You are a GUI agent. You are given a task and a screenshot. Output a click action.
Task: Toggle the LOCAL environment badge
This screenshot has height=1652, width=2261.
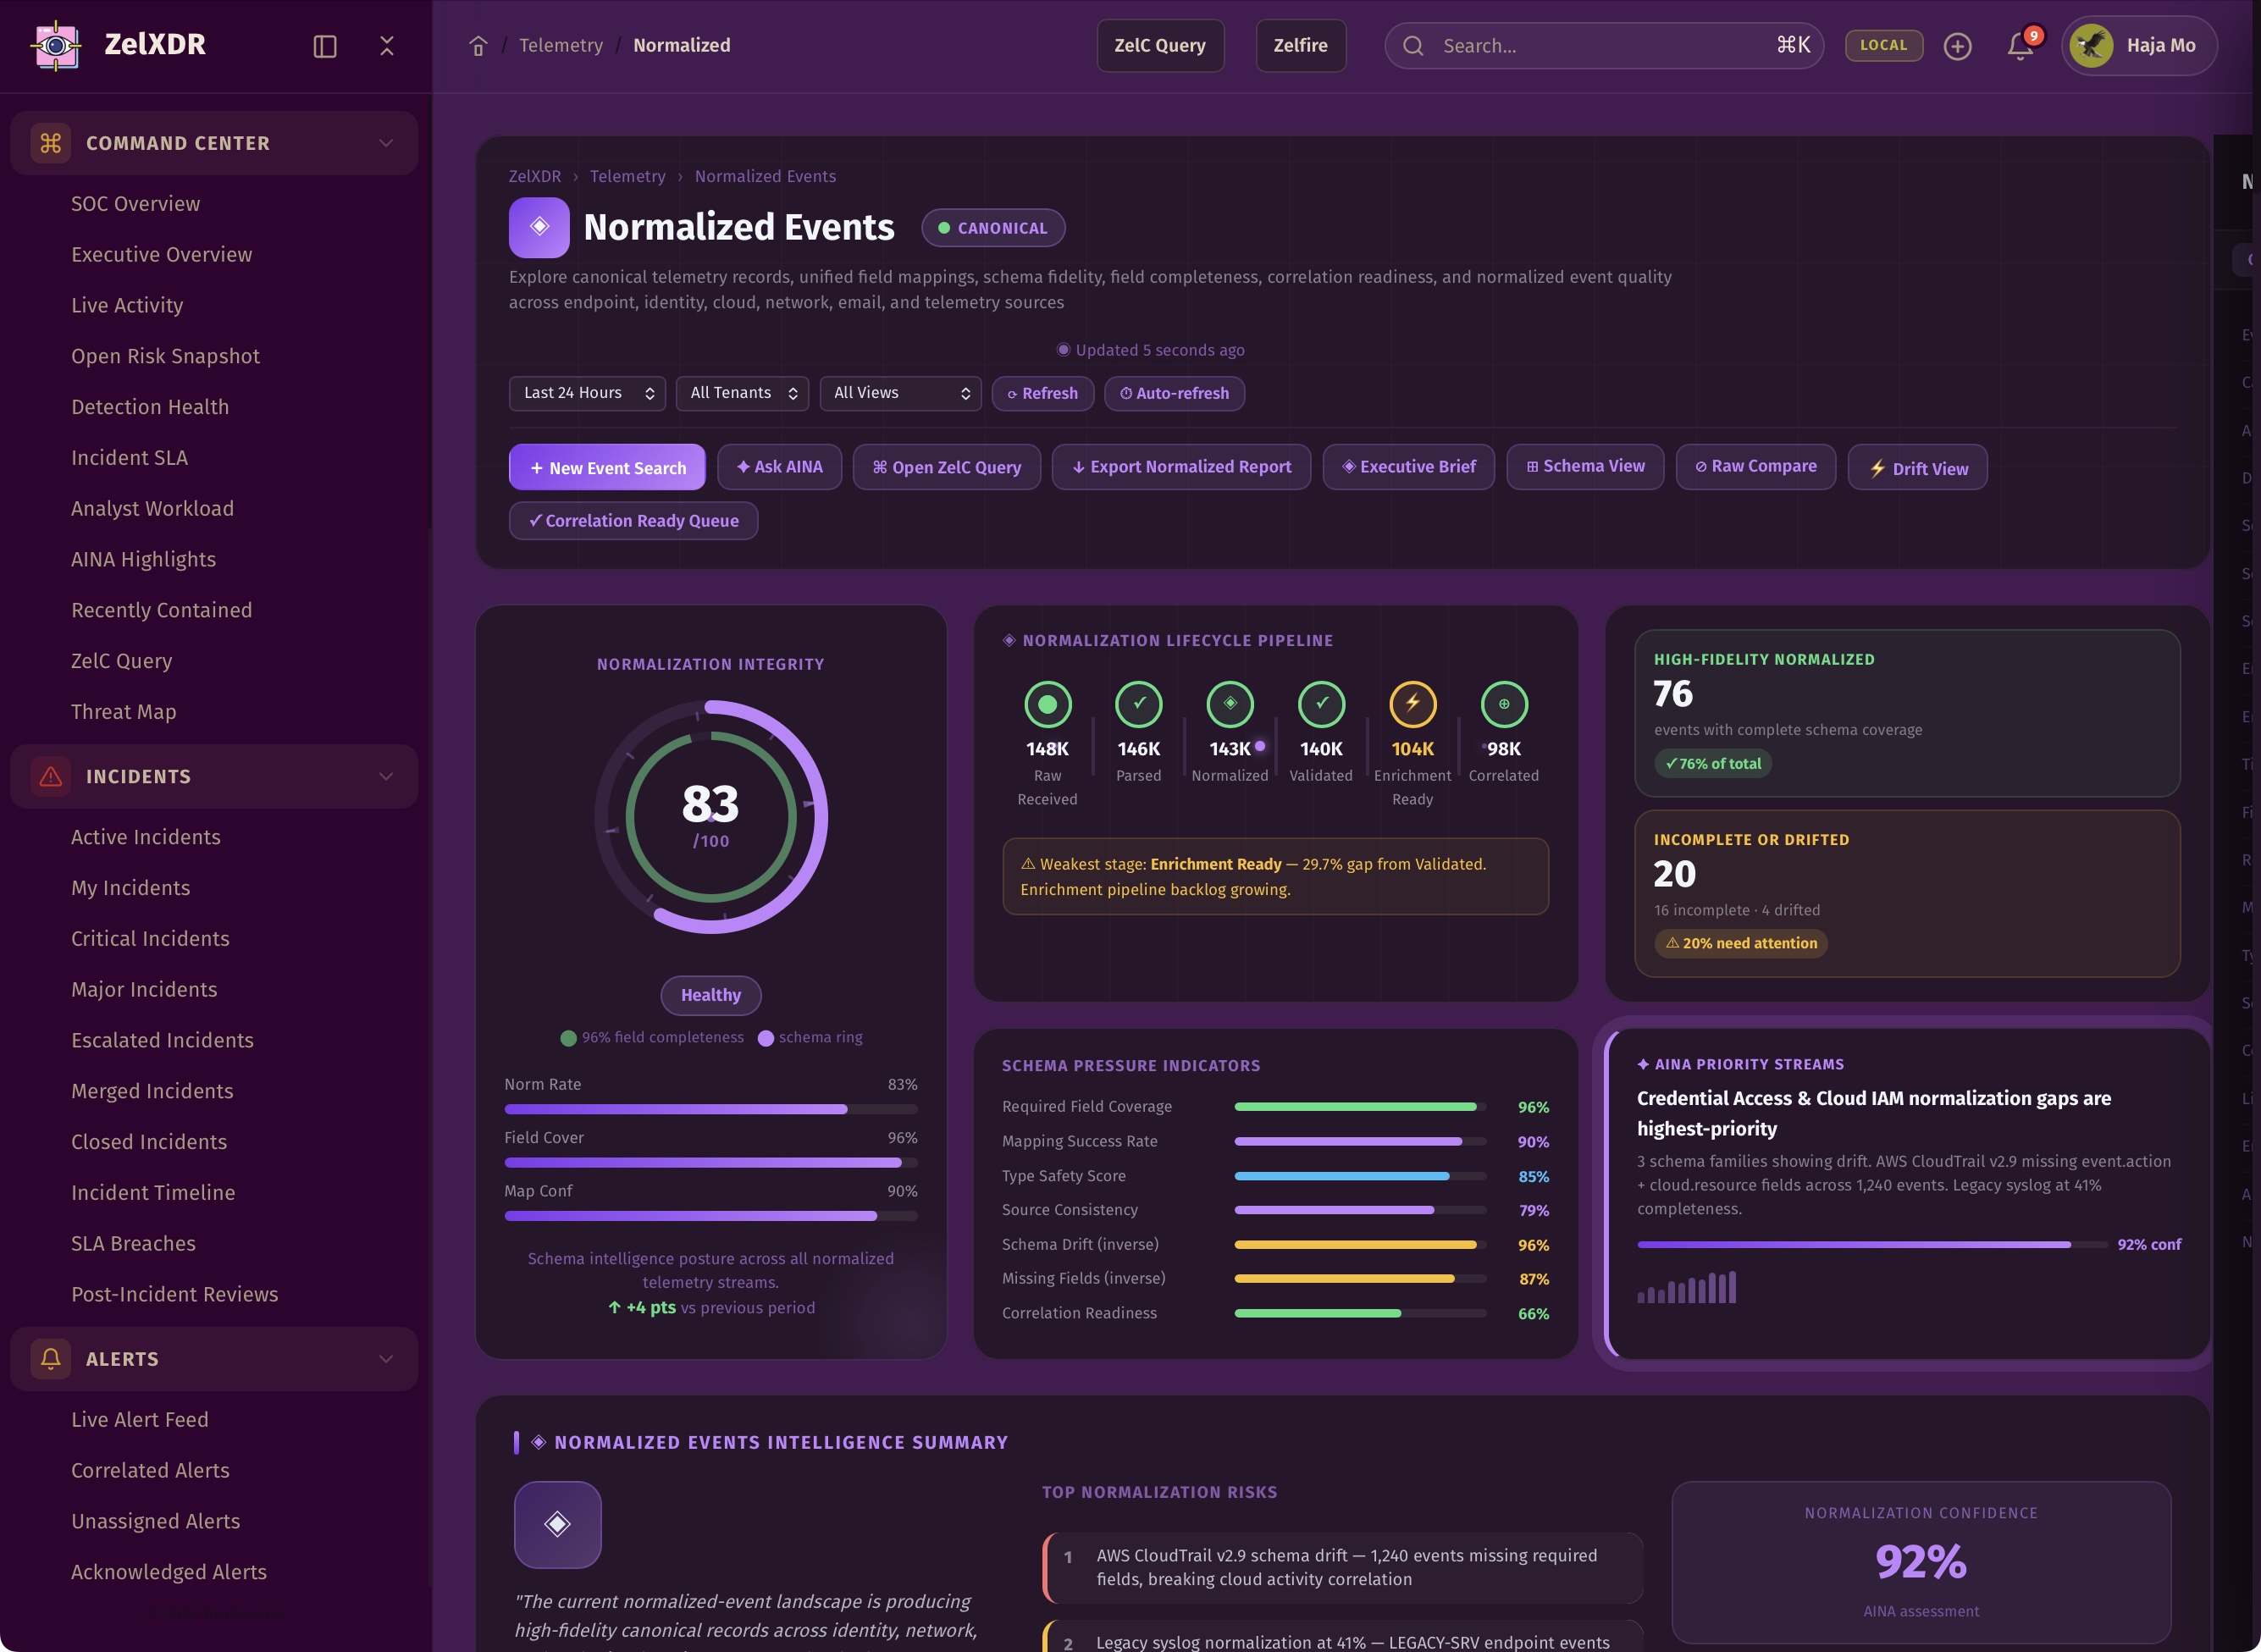pos(1883,45)
